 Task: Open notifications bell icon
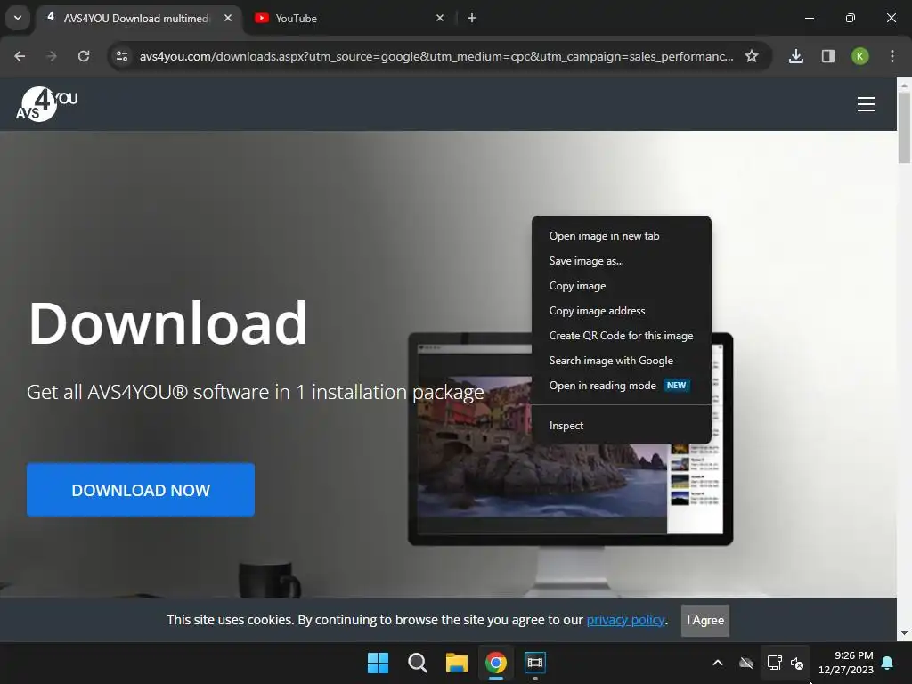pyautogui.click(x=888, y=663)
